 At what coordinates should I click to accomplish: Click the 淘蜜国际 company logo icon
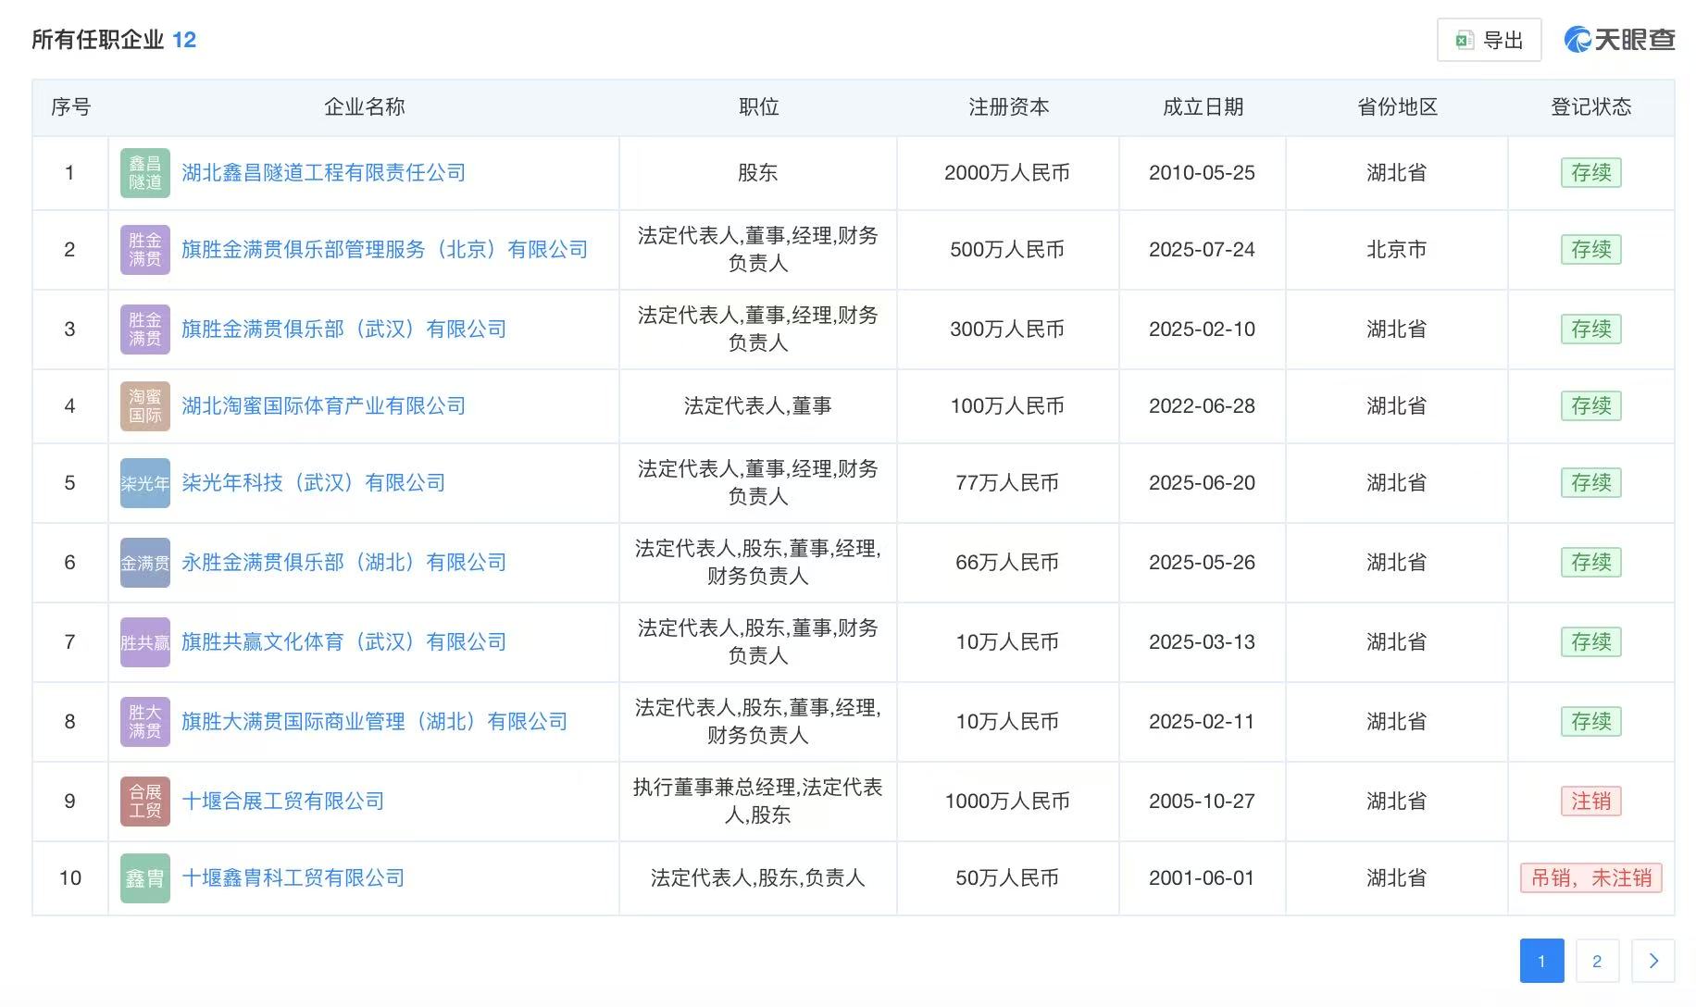tap(145, 406)
